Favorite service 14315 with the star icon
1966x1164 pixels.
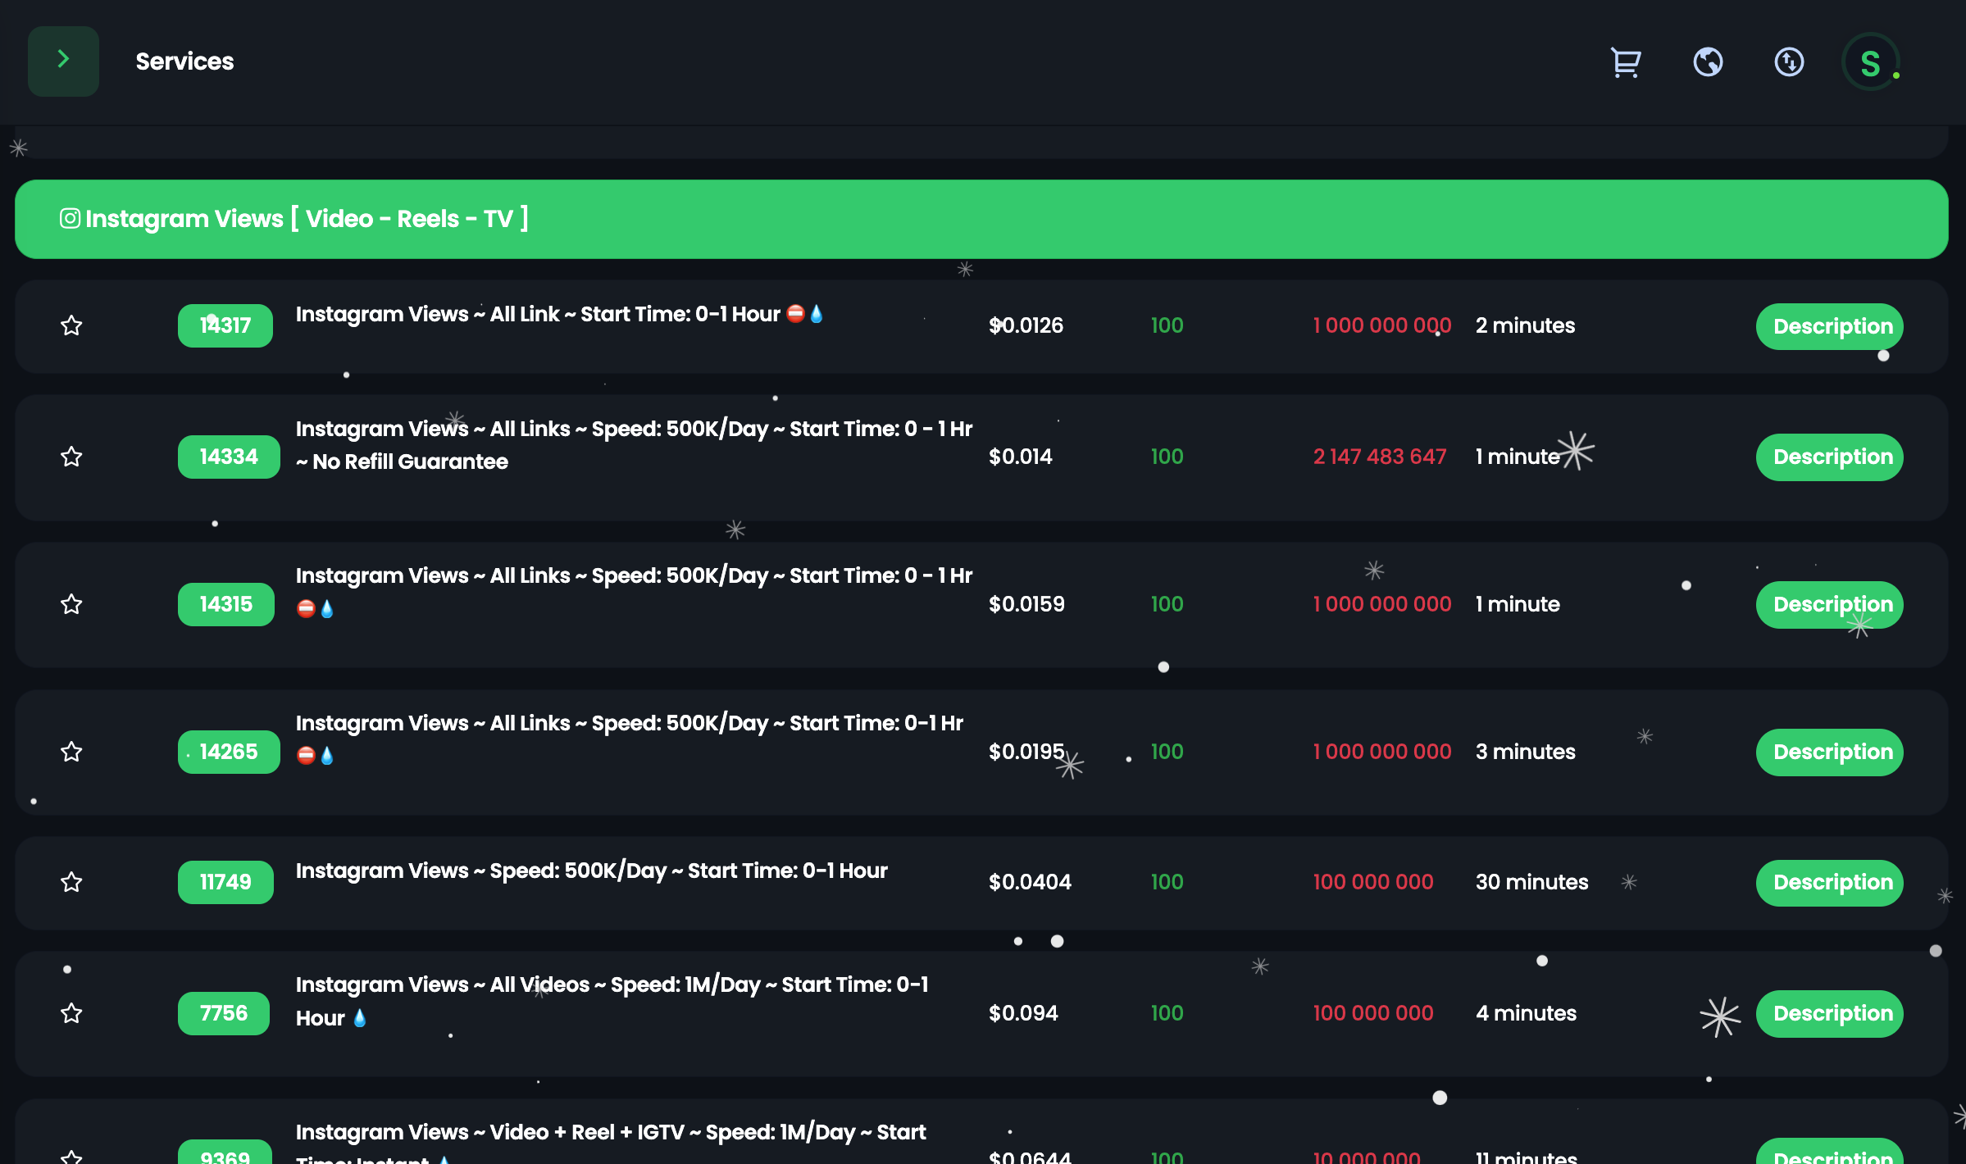(x=72, y=604)
